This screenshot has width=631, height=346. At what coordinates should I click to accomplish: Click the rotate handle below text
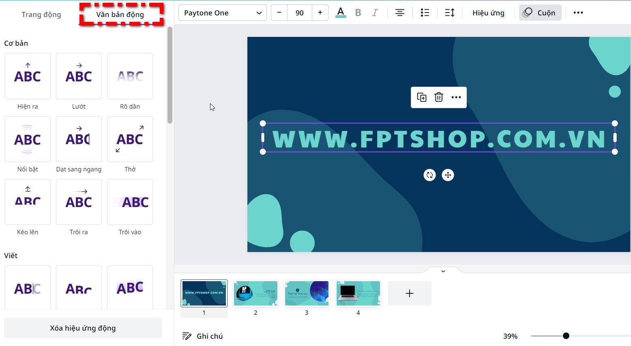pyautogui.click(x=429, y=175)
